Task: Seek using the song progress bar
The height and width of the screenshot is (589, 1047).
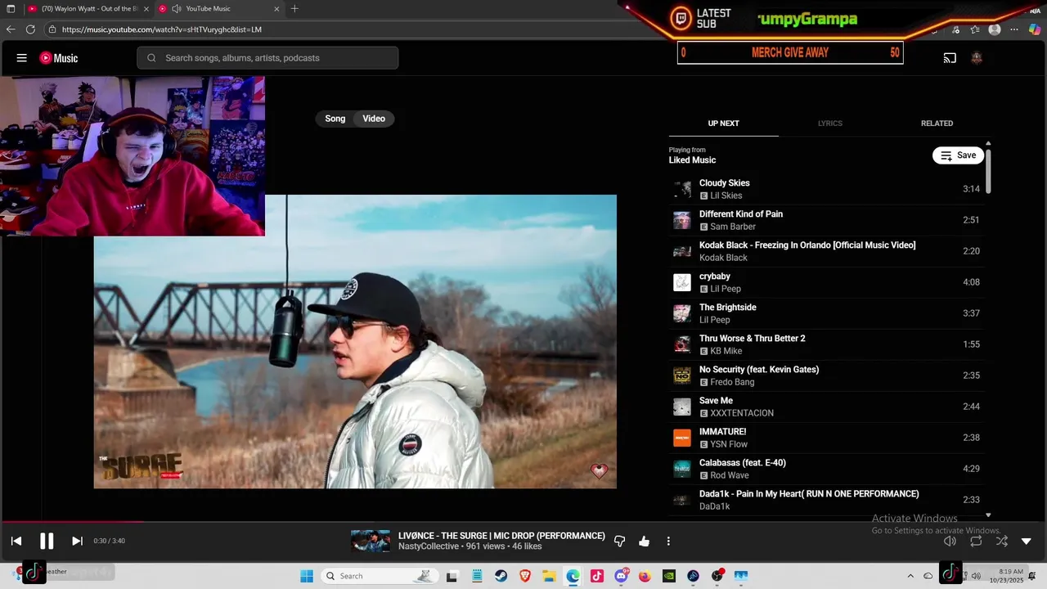Action: pos(523,522)
